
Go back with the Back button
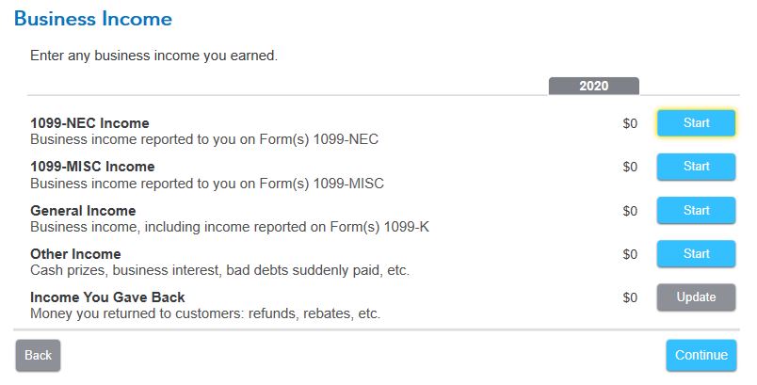[39, 355]
